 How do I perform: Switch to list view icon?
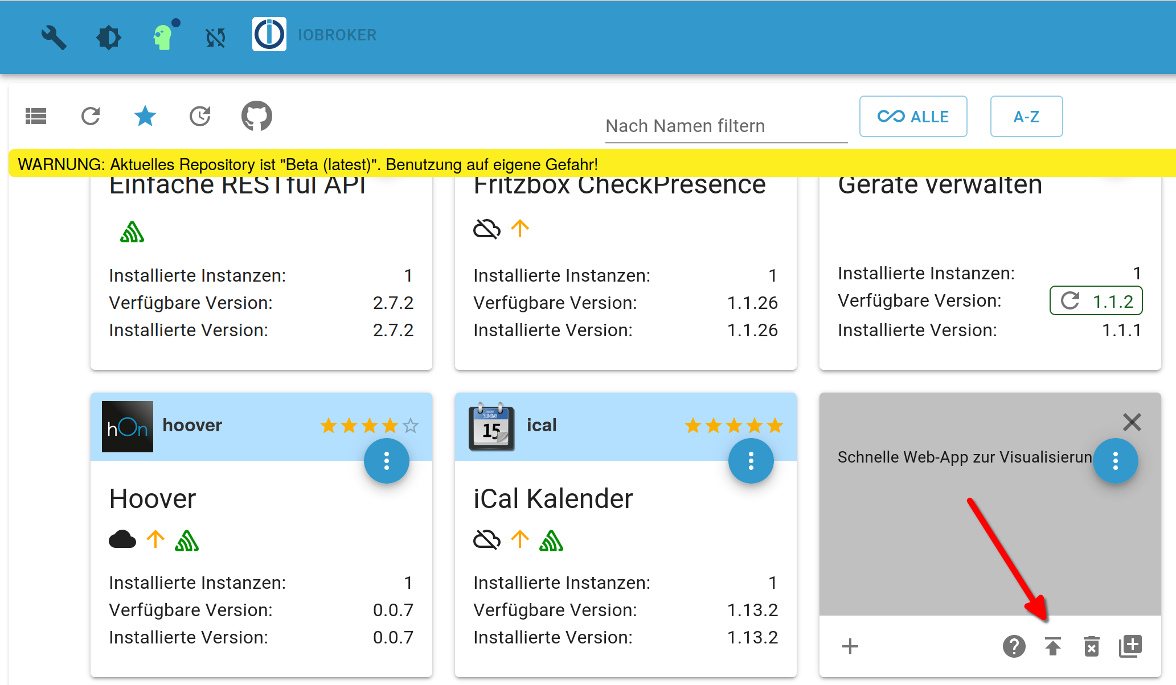pyautogui.click(x=36, y=117)
